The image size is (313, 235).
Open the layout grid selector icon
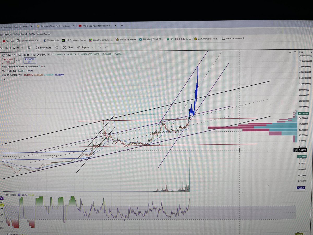pos(56,47)
